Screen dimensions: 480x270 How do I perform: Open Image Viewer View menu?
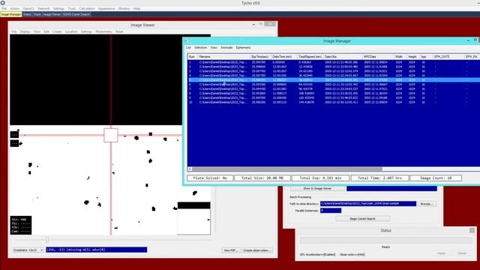click(x=37, y=31)
